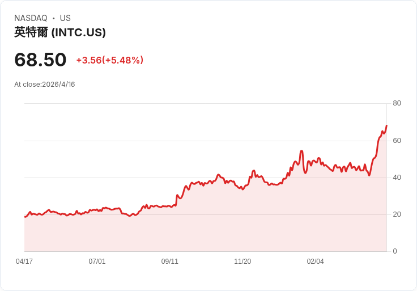Viewport: 417px width, 291px height.
Task: Click the US market label
Action: pos(65,18)
